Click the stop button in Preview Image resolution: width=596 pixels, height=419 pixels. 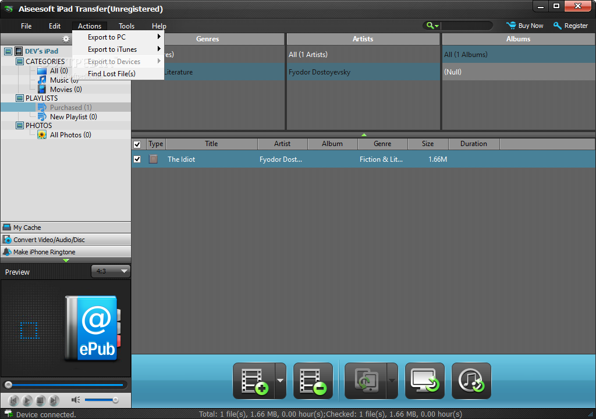click(41, 400)
